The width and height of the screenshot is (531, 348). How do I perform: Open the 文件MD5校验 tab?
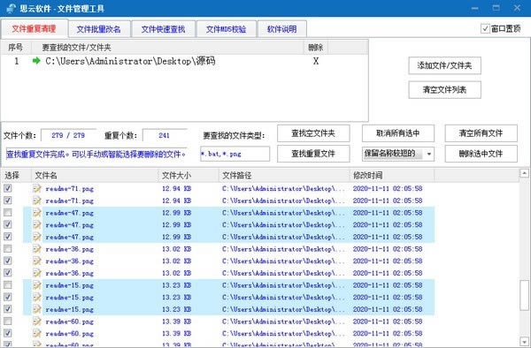226,29
